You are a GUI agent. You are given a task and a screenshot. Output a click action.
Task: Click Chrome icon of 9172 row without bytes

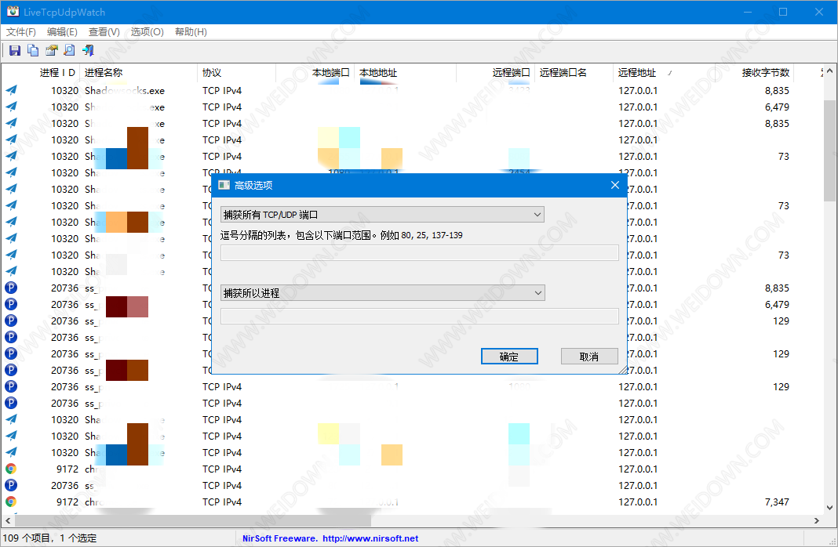[11, 469]
